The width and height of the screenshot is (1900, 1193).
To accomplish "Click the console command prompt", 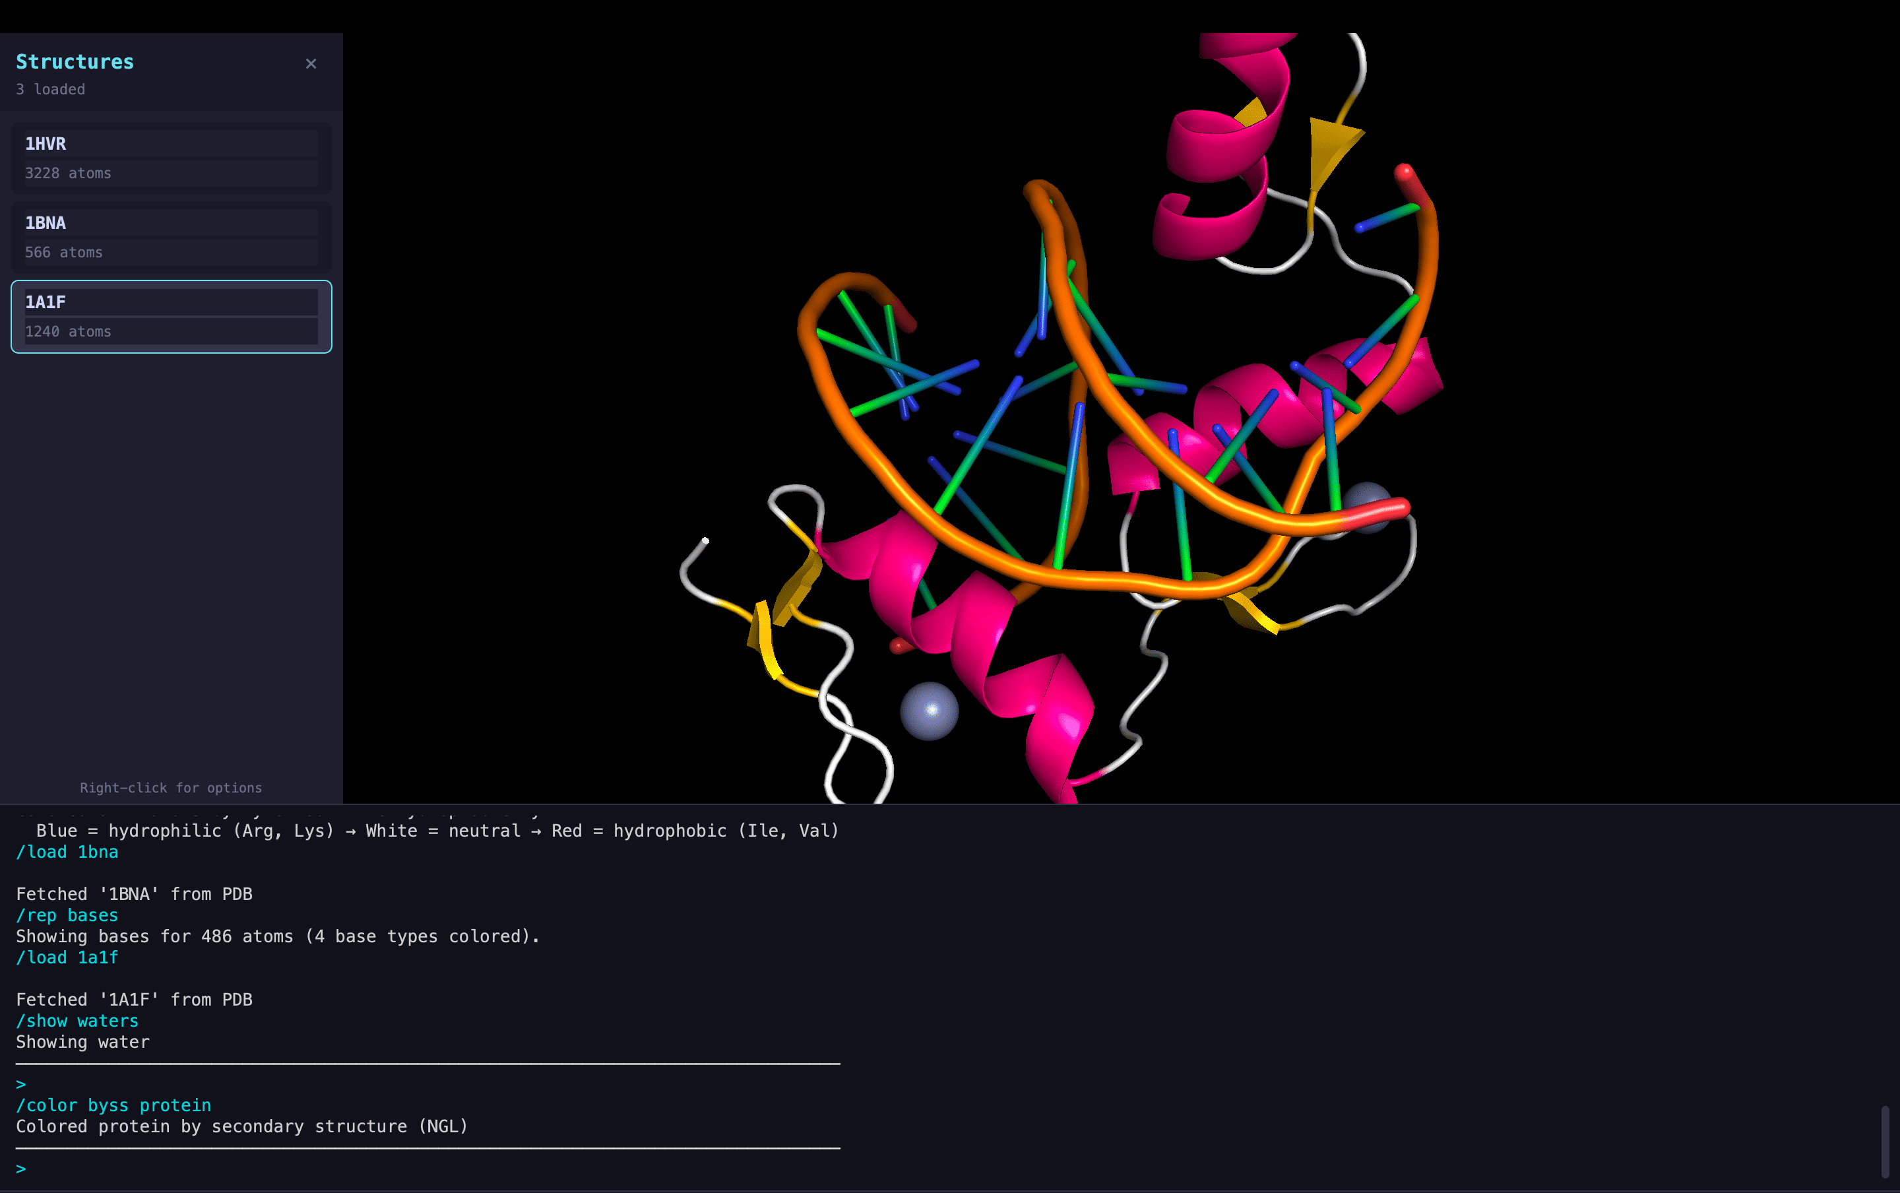I will [21, 1169].
